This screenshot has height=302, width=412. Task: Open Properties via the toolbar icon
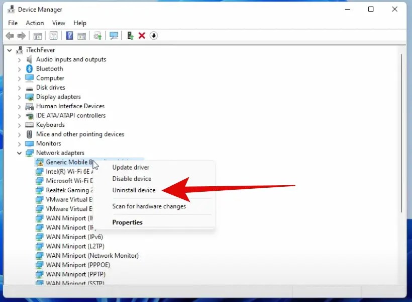click(53, 35)
